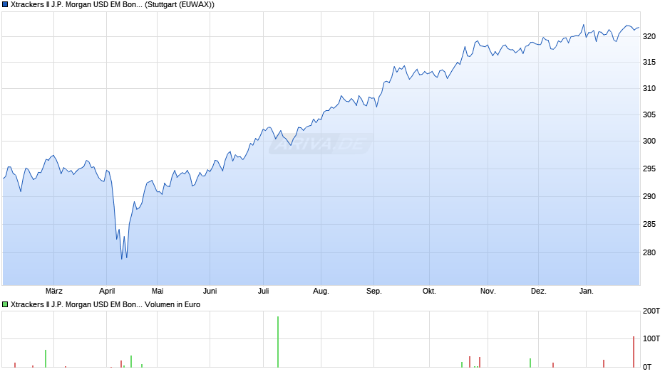The width and height of the screenshot is (670, 374).
Task: Click the 305 price axis value
Action: point(649,114)
